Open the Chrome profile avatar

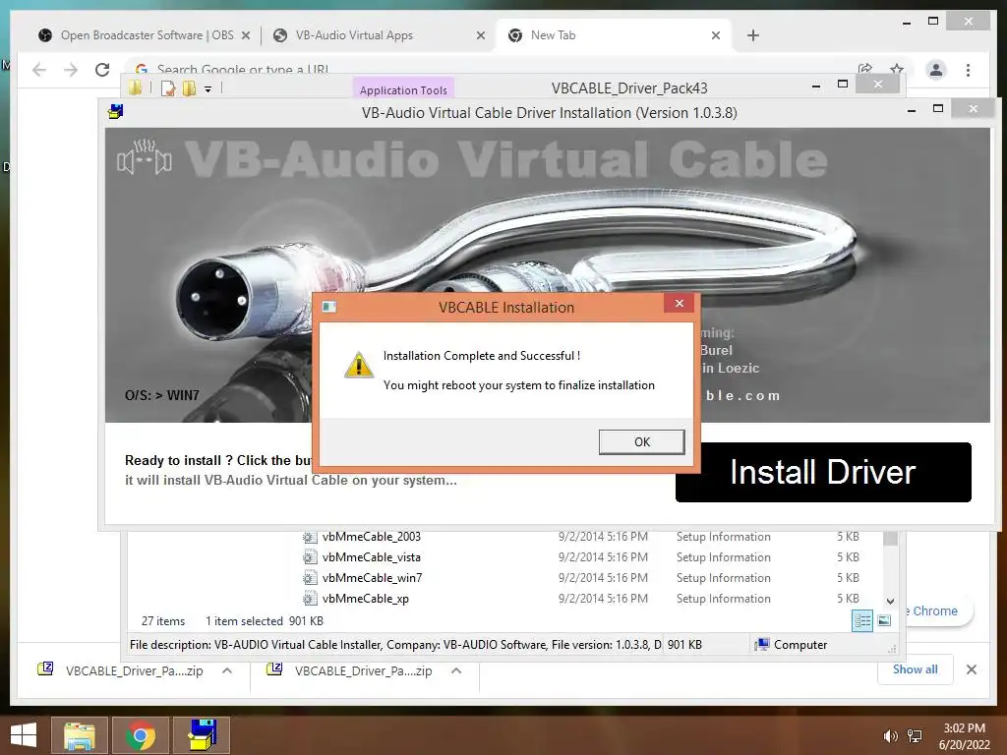[x=936, y=70]
